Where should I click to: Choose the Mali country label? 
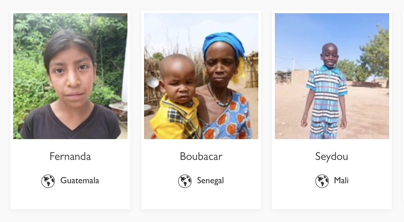coord(341,180)
